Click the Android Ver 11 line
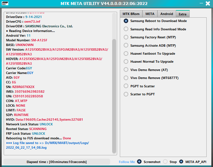Viewport: 213px width, 167px height. [x=18, y=36]
